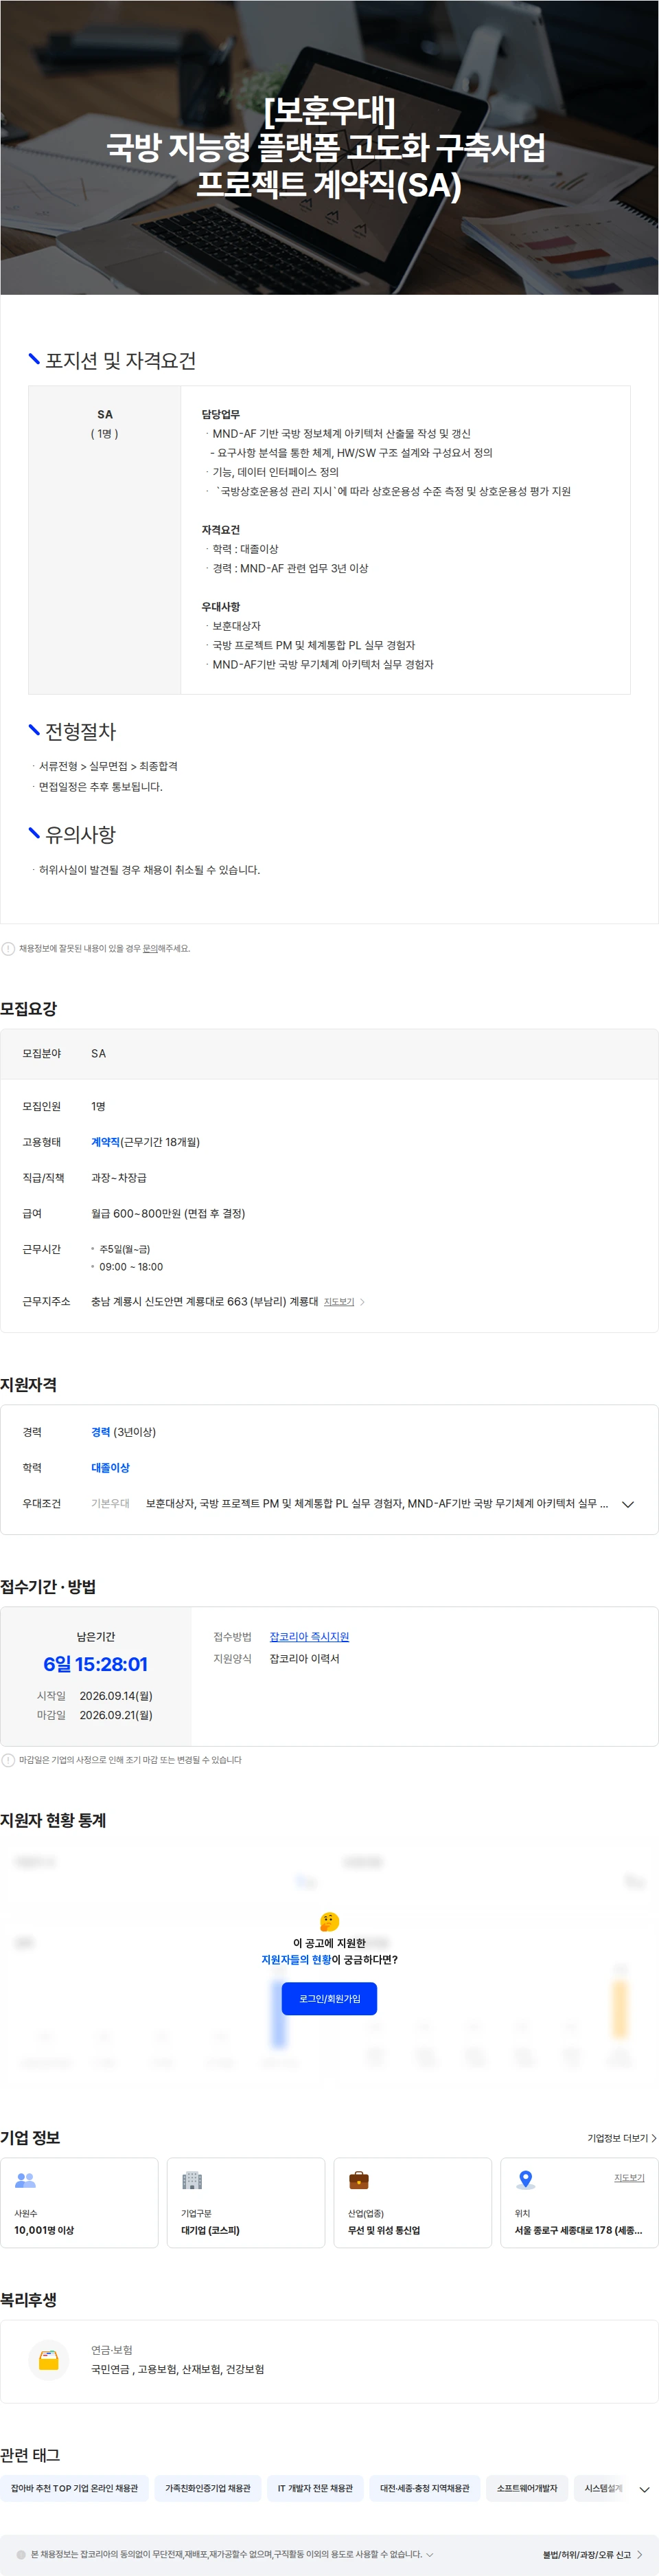Click 불법/허위/과장/오류 신고 link

[593, 2555]
